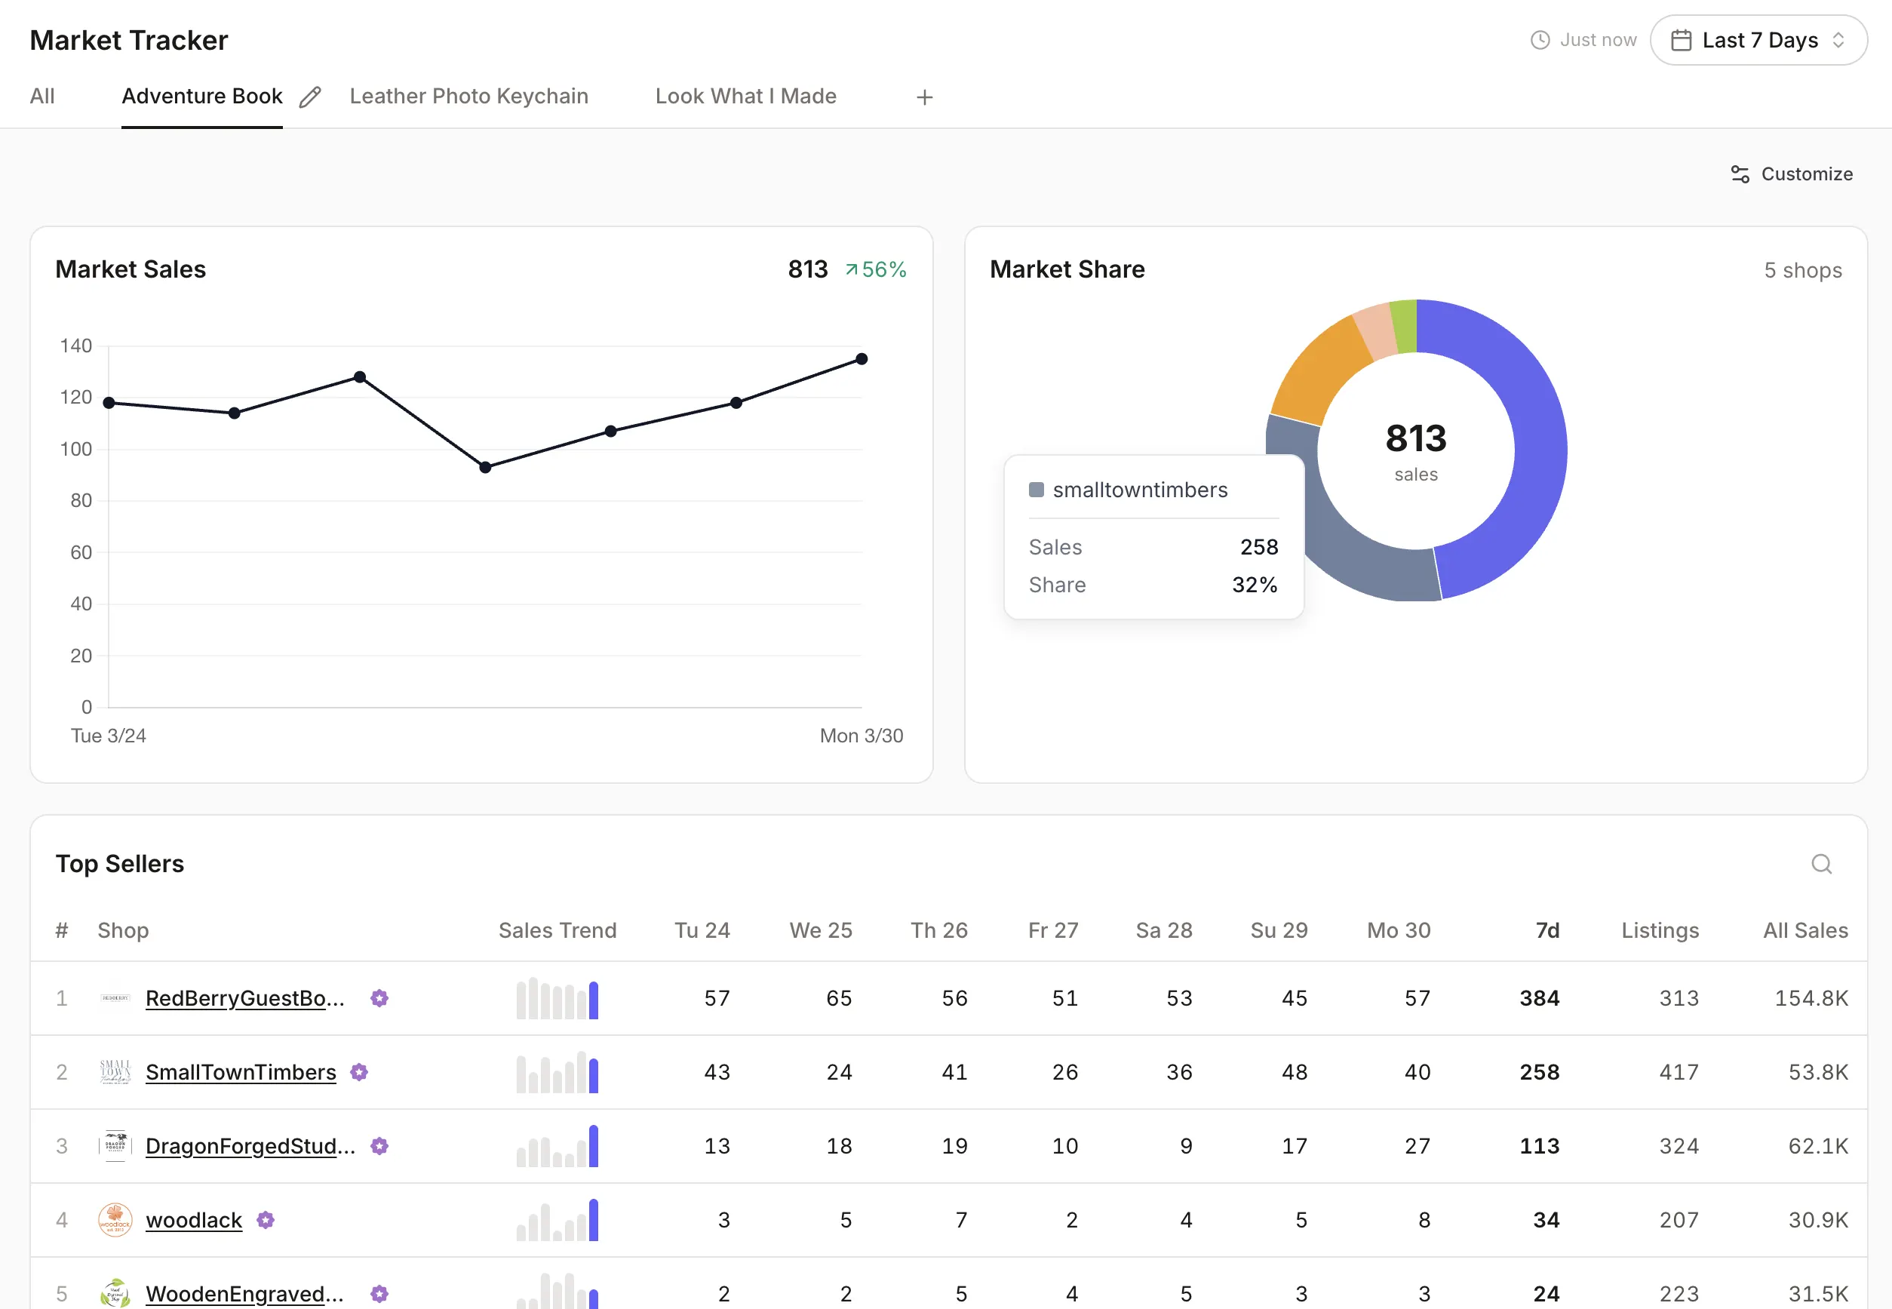Viewport: 1892px width, 1309px height.
Task: Click the flower badge next to RedBerryGuestBook
Action: click(379, 998)
